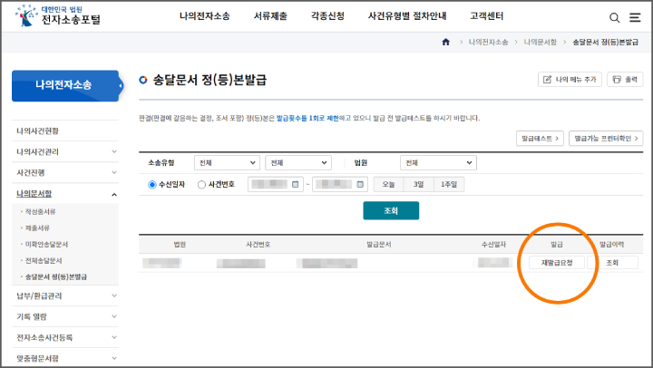Click 나의문서함 breadcrumb link
Viewport: 653px width, 368px height.
point(541,42)
